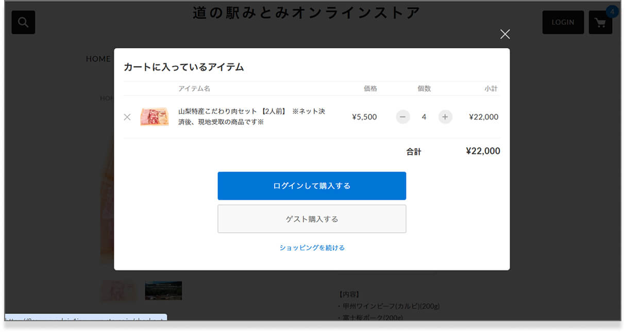The height and width of the screenshot is (332, 625).
Task: Click the quantity value field showing 4
Action: (x=424, y=117)
